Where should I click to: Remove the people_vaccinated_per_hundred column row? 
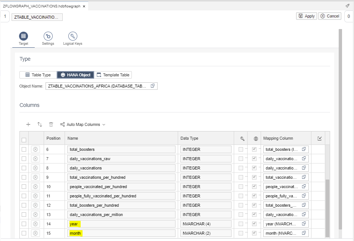click(x=35, y=187)
